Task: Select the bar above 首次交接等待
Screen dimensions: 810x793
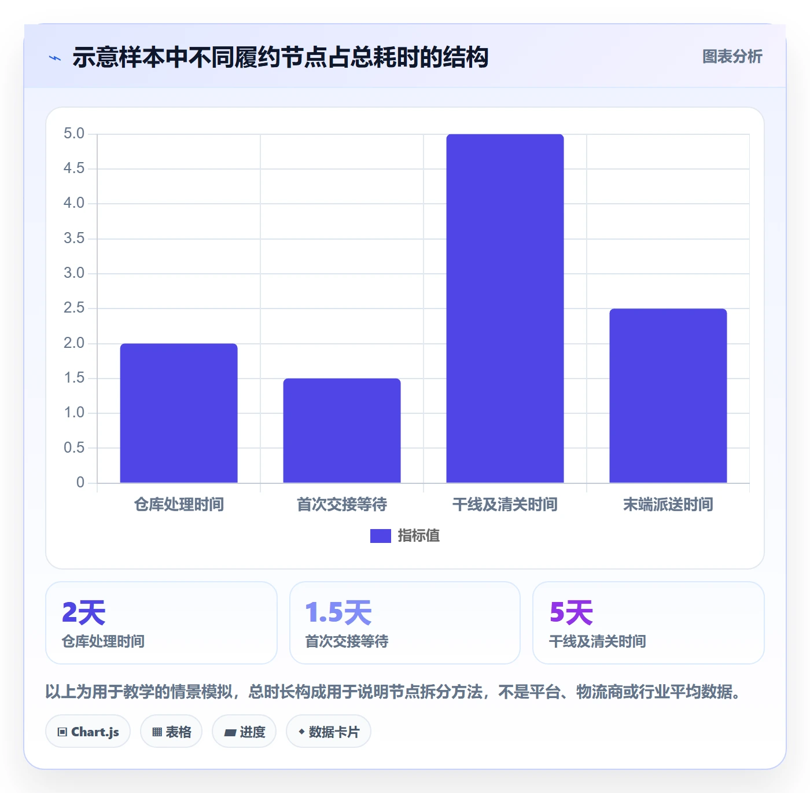Action: click(342, 430)
